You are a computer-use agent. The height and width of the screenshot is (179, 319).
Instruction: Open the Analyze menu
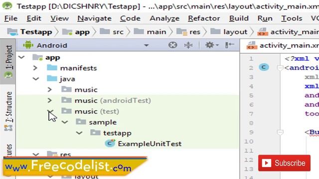click(164, 18)
